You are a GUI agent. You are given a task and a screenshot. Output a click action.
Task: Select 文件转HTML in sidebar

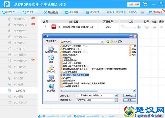pyautogui.click(x=19, y=37)
